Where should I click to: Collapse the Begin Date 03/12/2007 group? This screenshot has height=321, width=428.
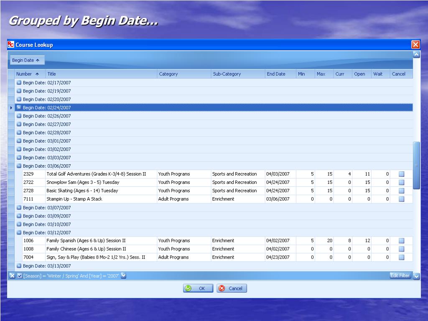[19, 232]
